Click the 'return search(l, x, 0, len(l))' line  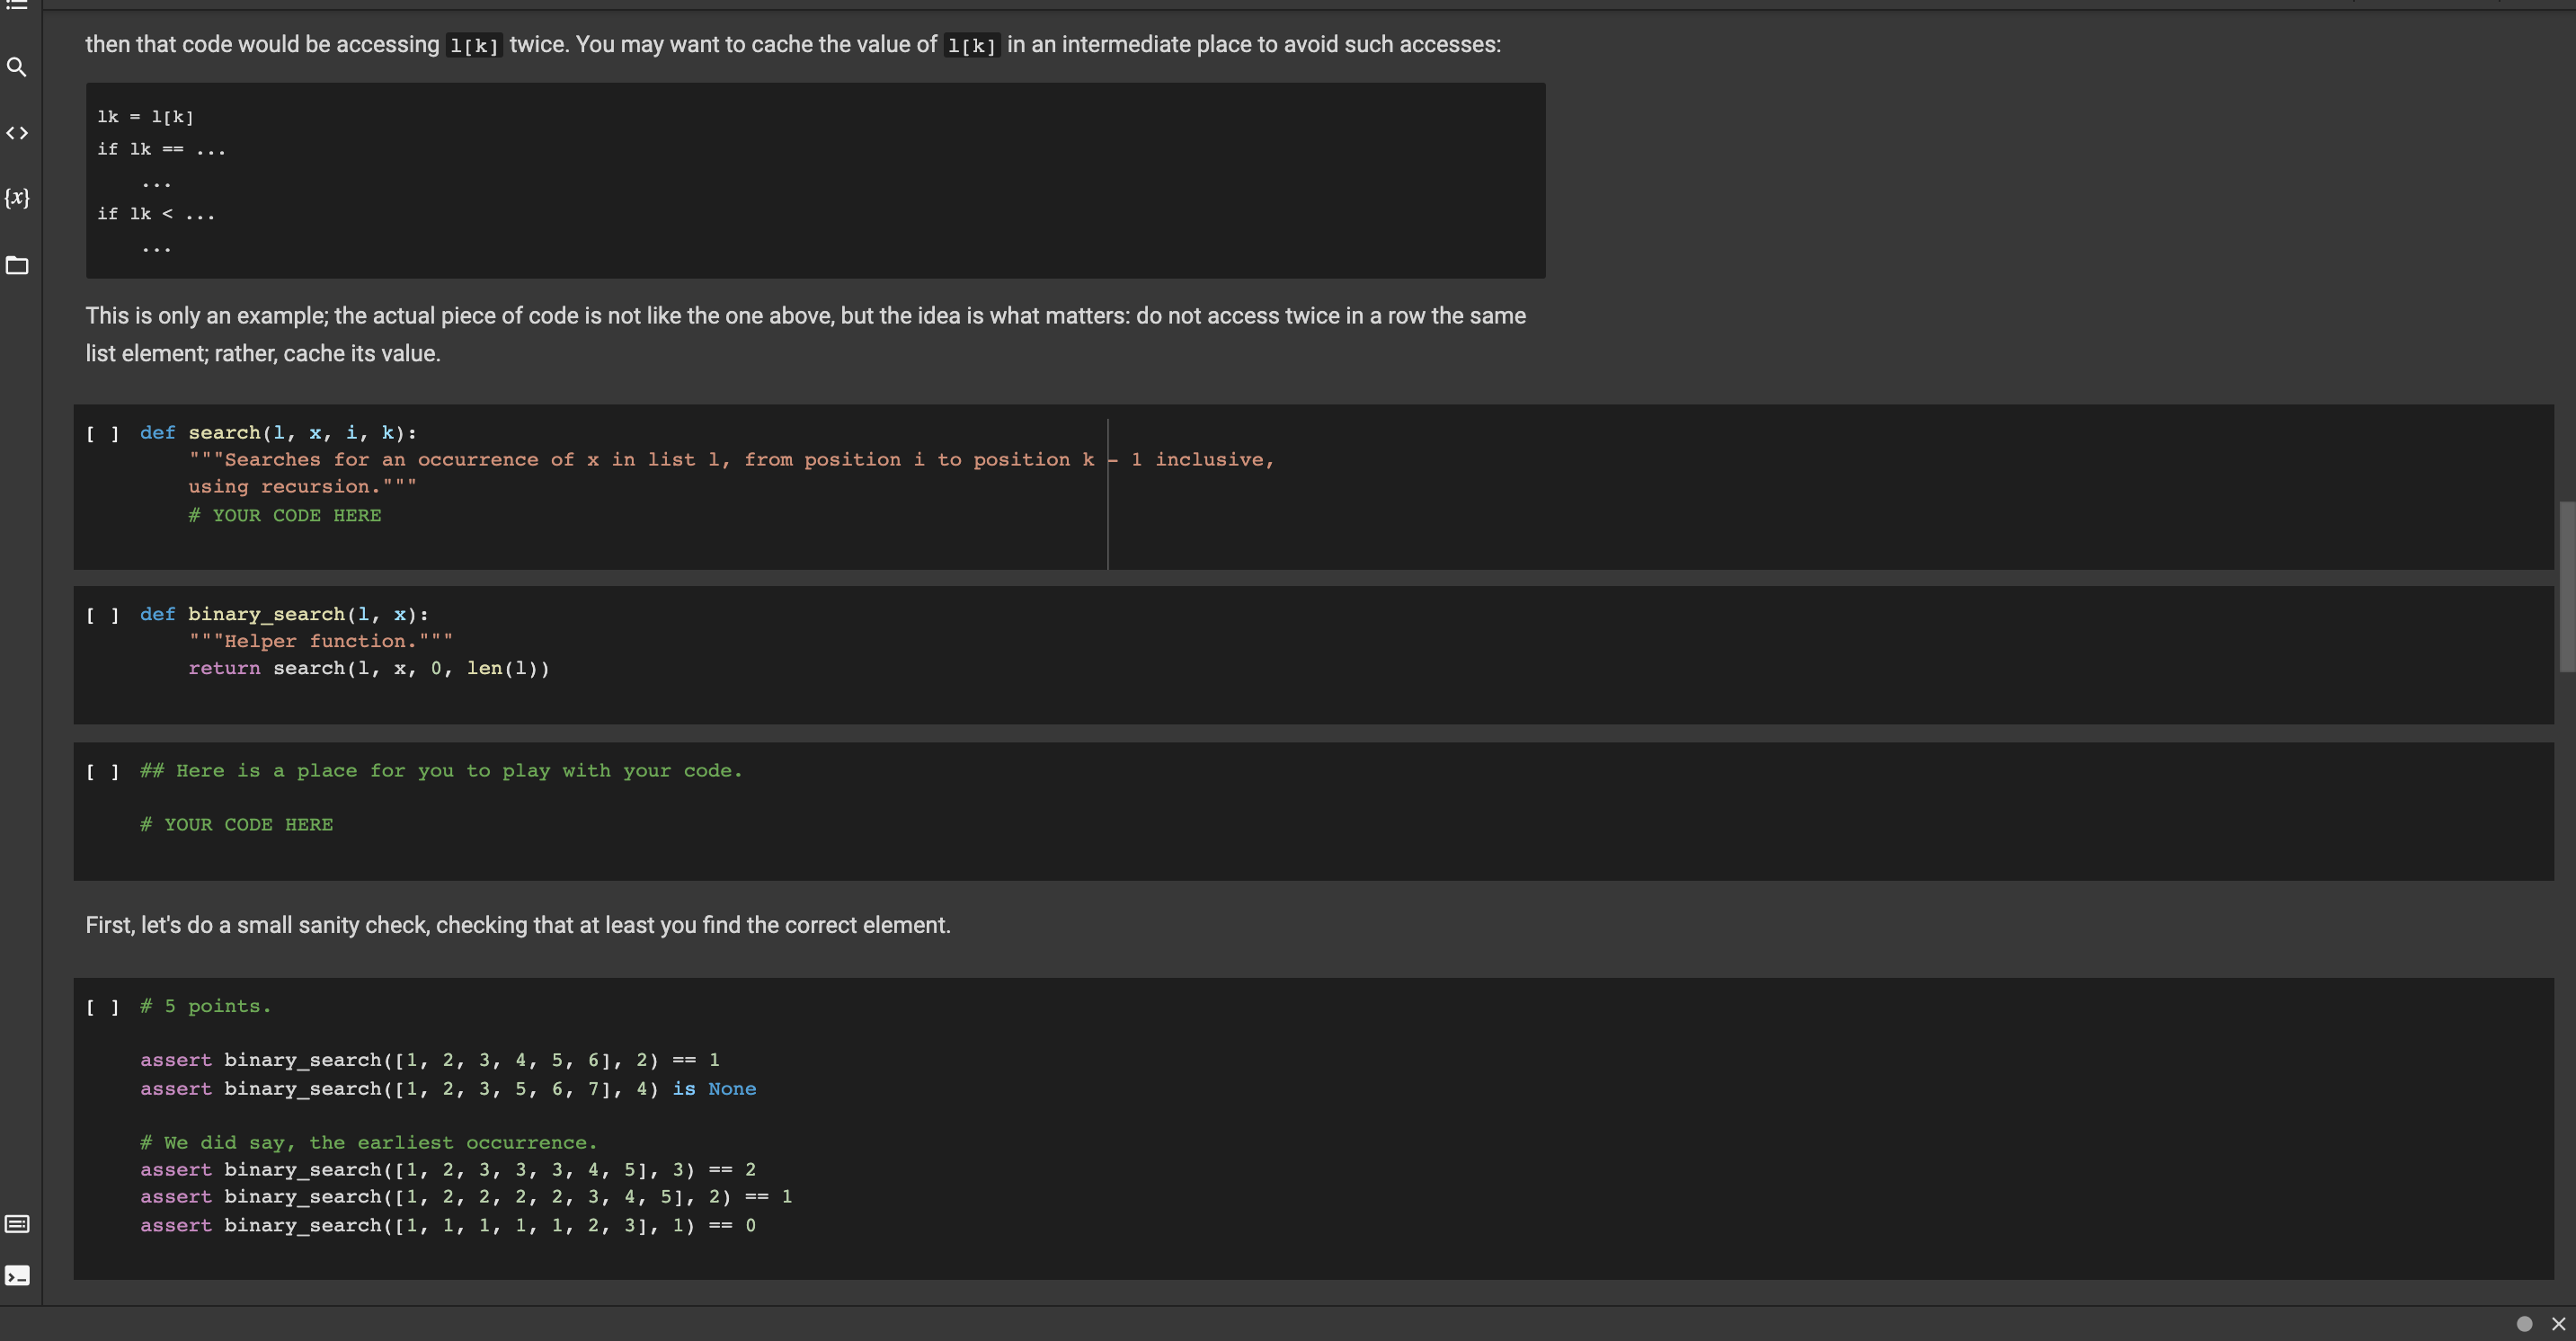[369, 668]
